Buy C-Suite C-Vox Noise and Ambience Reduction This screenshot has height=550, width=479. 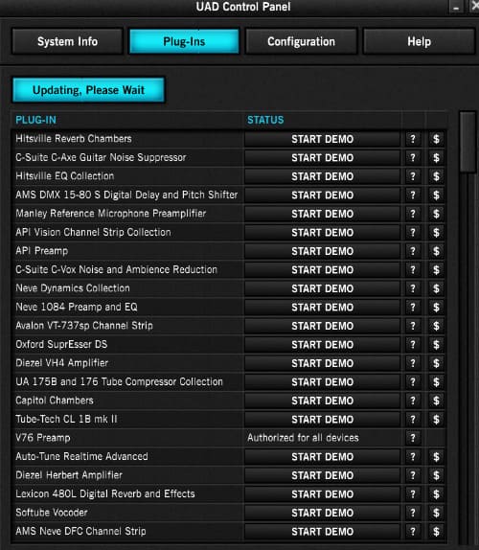[436, 270]
